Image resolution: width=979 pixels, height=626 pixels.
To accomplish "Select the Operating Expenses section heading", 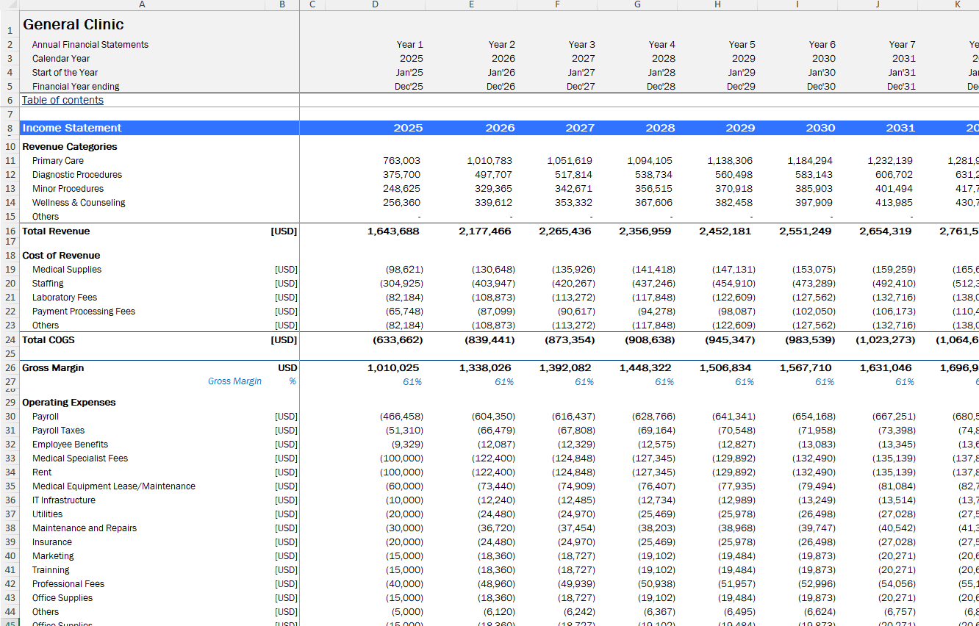I will point(69,402).
